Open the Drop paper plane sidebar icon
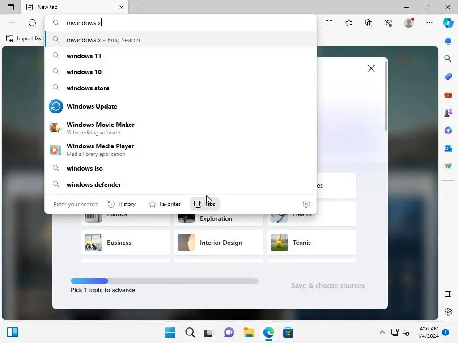Viewport: 458px width, 343px height. [448, 166]
